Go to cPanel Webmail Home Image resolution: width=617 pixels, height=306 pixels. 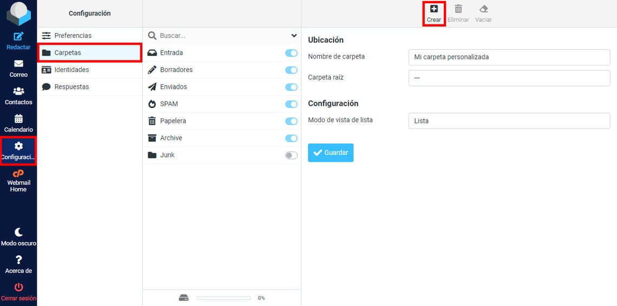(18, 174)
